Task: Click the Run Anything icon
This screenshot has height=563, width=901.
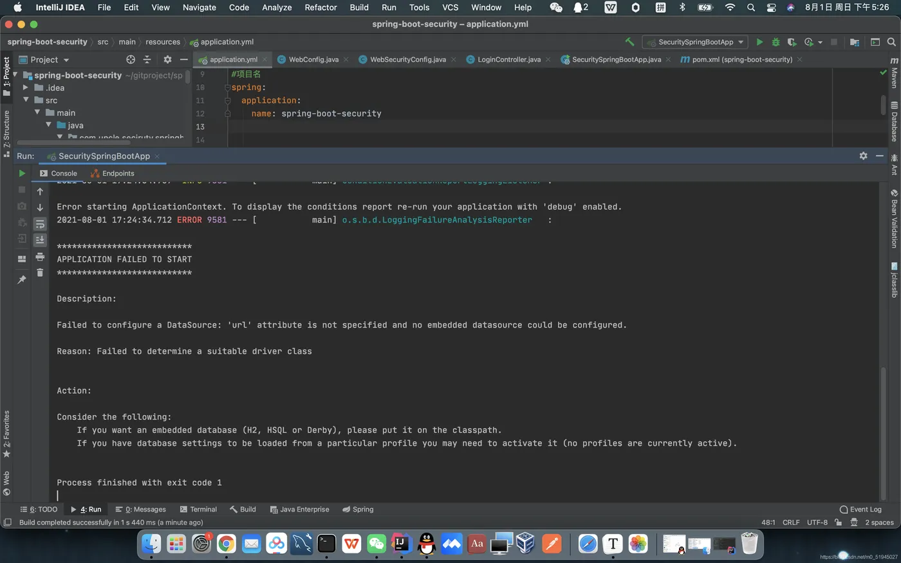Action: [875, 42]
